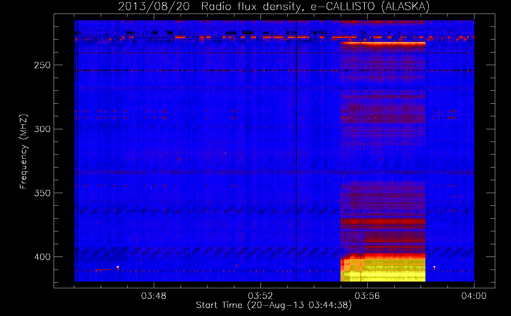Viewport: 511px width, 316px height.
Task: Click the 03:56 time tick label
Action: (367, 296)
